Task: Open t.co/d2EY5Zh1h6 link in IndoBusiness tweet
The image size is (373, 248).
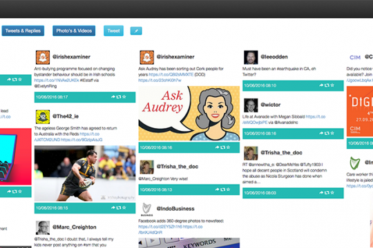Action: click(x=160, y=227)
